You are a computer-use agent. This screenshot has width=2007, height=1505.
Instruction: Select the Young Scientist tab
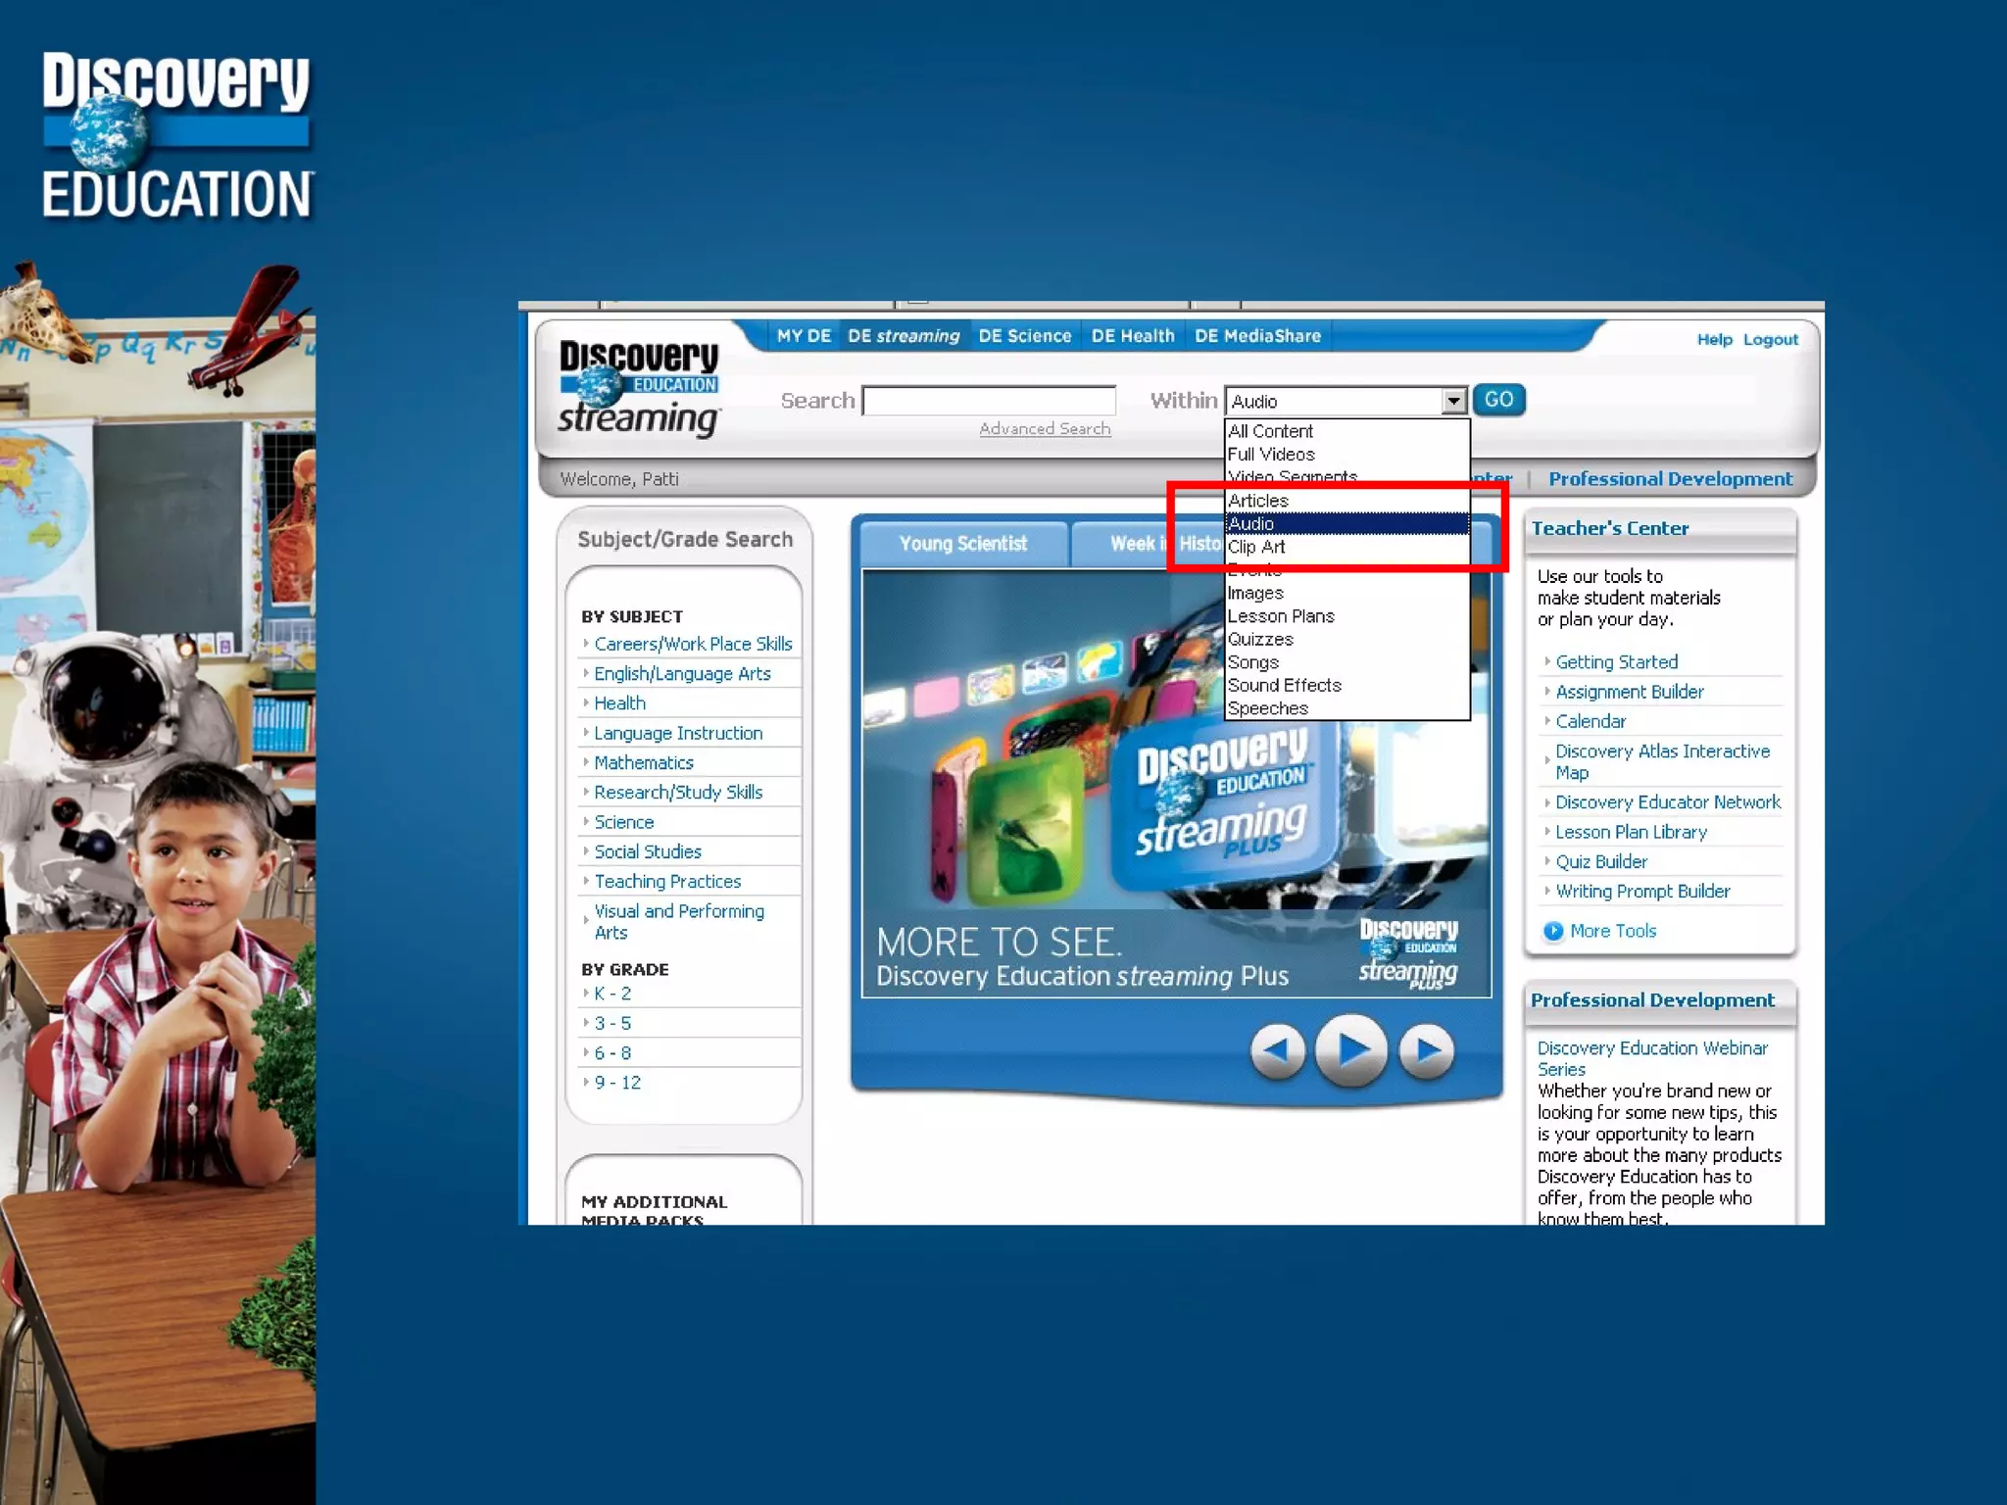click(962, 544)
